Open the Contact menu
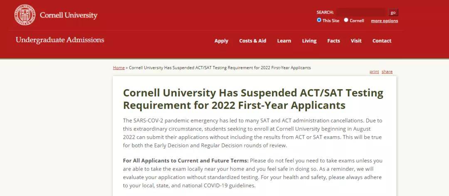 tap(382, 41)
